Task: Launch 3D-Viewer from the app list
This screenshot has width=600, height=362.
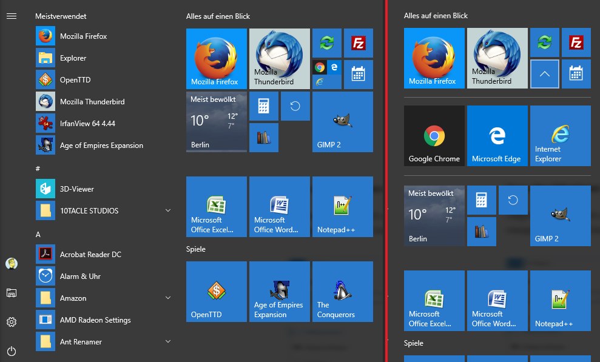Action: pyautogui.click(x=103, y=189)
